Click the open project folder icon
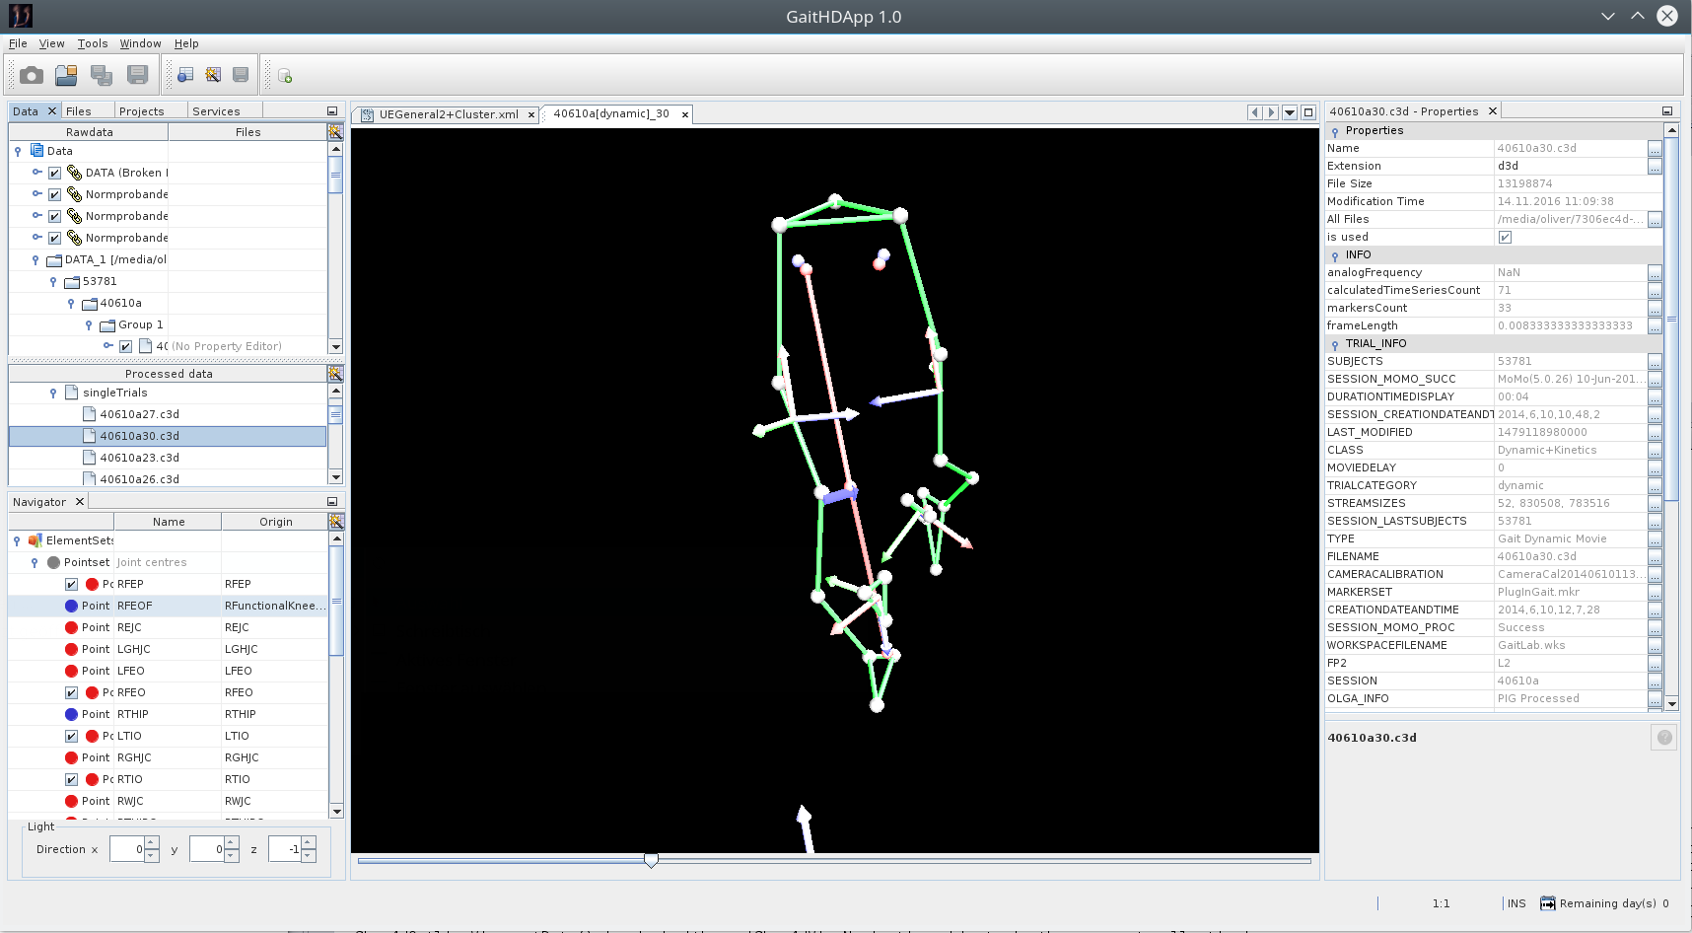 click(66, 76)
